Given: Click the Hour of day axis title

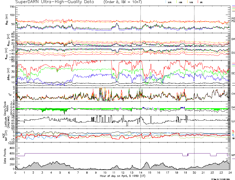Looking at the screenshot, I should [x=122, y=176].
